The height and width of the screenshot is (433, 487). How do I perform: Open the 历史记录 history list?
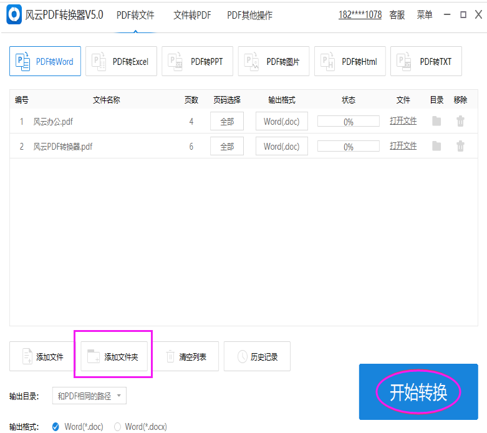pyautogui.click(x=257, y=356)
